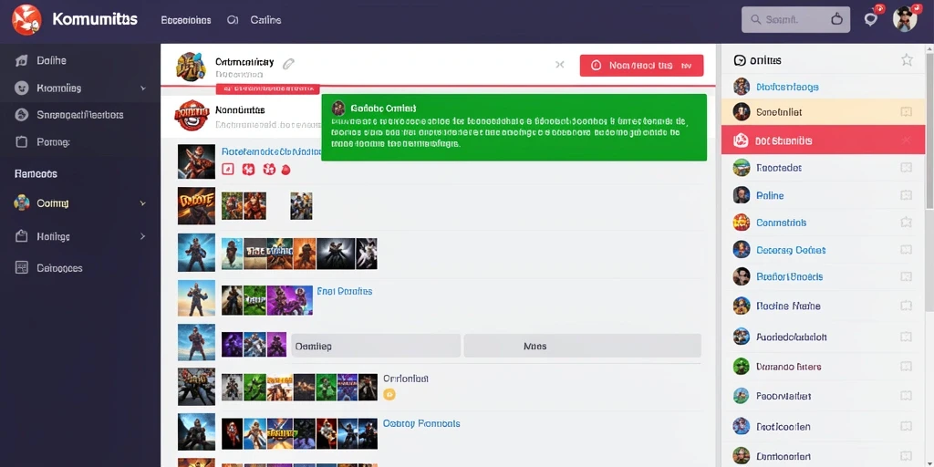Click the grid icon beside 'Deiococes' in the sidebar

click(x=22, y=267)
